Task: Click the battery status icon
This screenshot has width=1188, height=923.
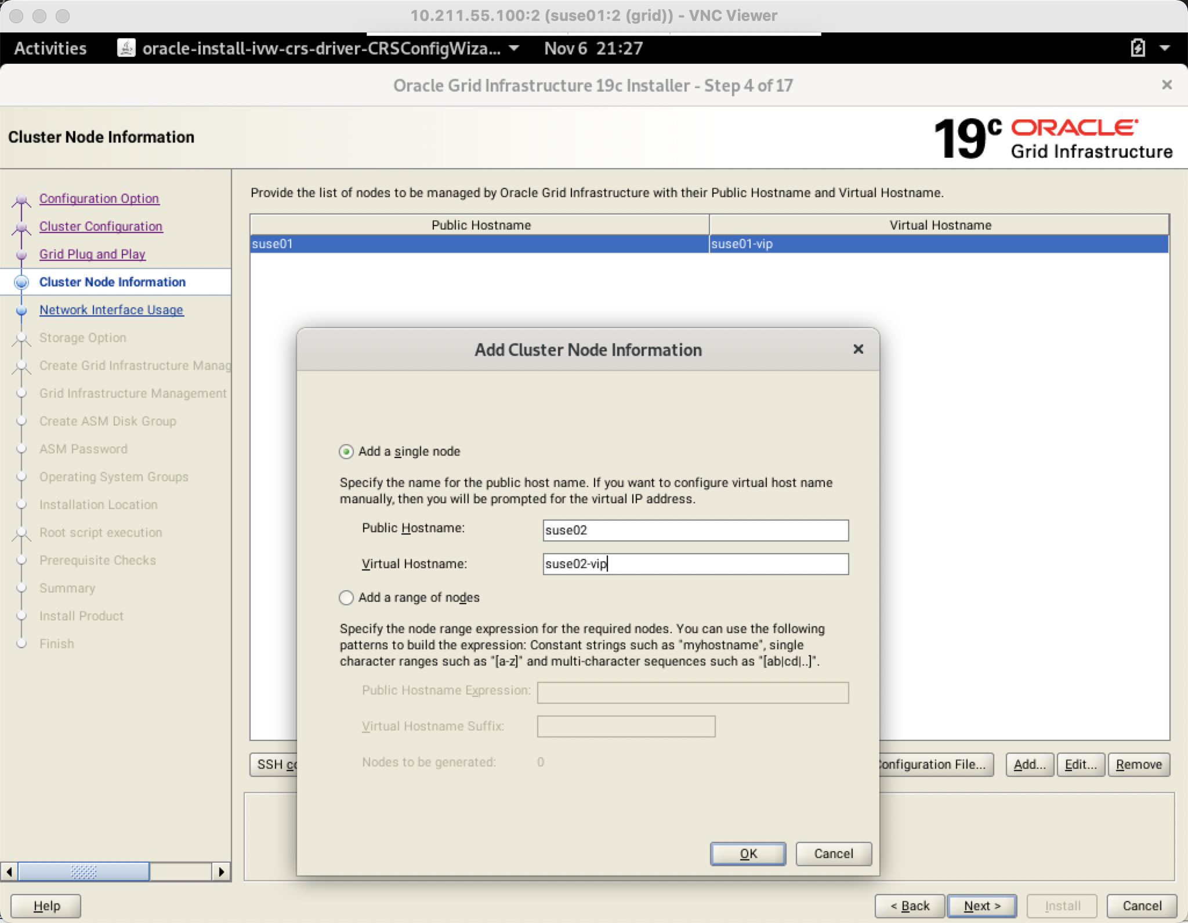Action: coord(1138,48)
